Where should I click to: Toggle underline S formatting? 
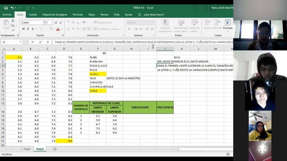pos(33,29)
